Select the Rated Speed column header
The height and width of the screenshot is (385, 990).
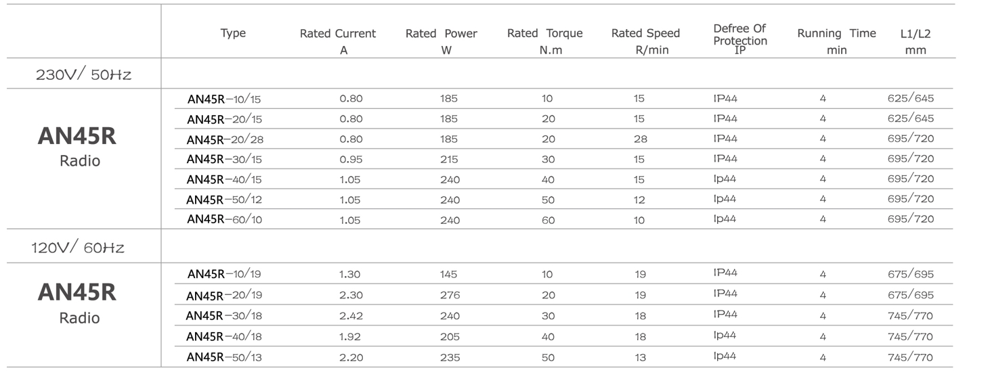[645, 41]
